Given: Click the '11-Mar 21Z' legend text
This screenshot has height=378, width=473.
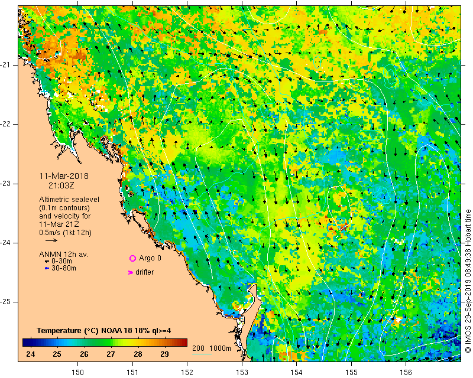Looking at the screenshot, I should click(x=60, y=224).
